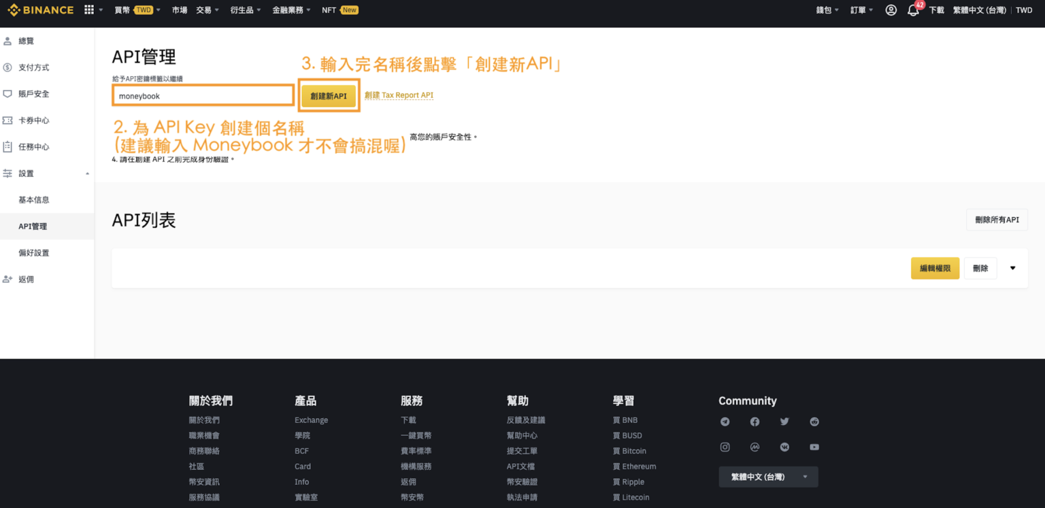Collapse the 設置 section in the sidebar
The width and height of the screenshot is (1045, 508).
[87, 173]
